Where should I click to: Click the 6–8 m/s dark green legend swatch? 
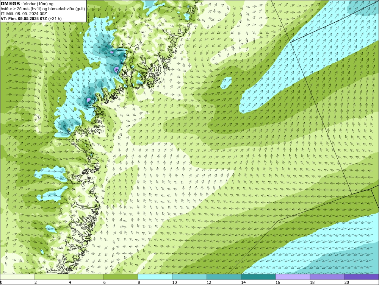tap(121, 277)
